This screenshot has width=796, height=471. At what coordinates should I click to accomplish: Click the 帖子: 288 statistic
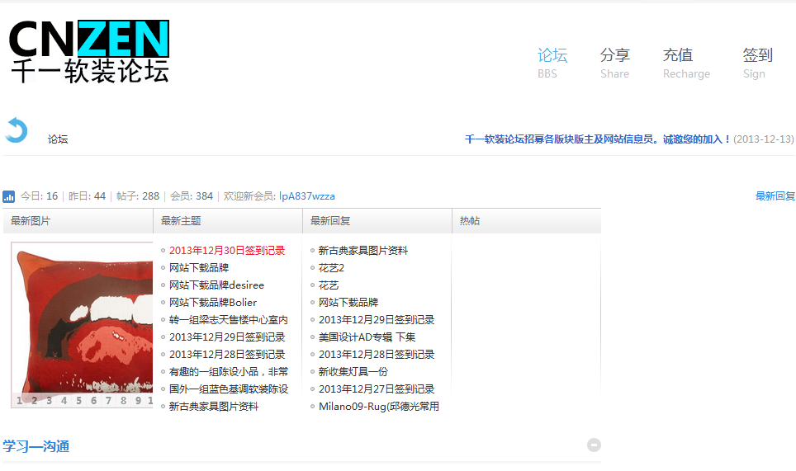(138, 196)
